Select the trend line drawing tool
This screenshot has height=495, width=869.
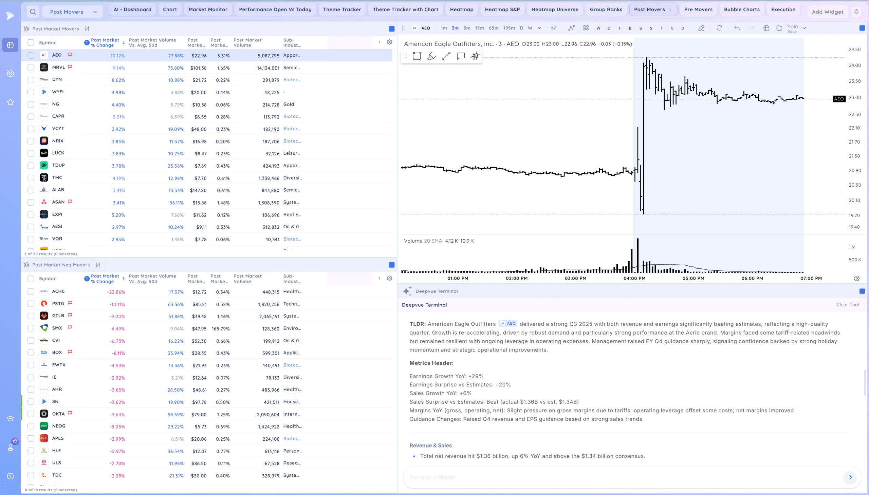[446, 56]
